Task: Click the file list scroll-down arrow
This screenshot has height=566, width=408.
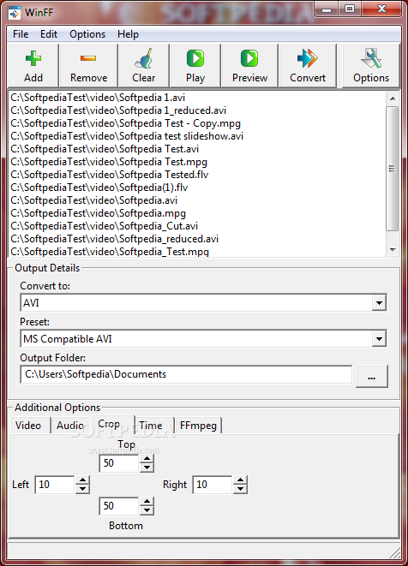Action: 393,249
